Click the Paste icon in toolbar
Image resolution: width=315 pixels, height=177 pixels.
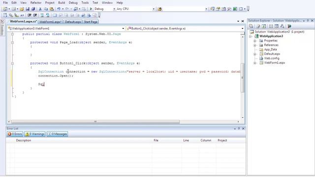(x=52, y=9)
